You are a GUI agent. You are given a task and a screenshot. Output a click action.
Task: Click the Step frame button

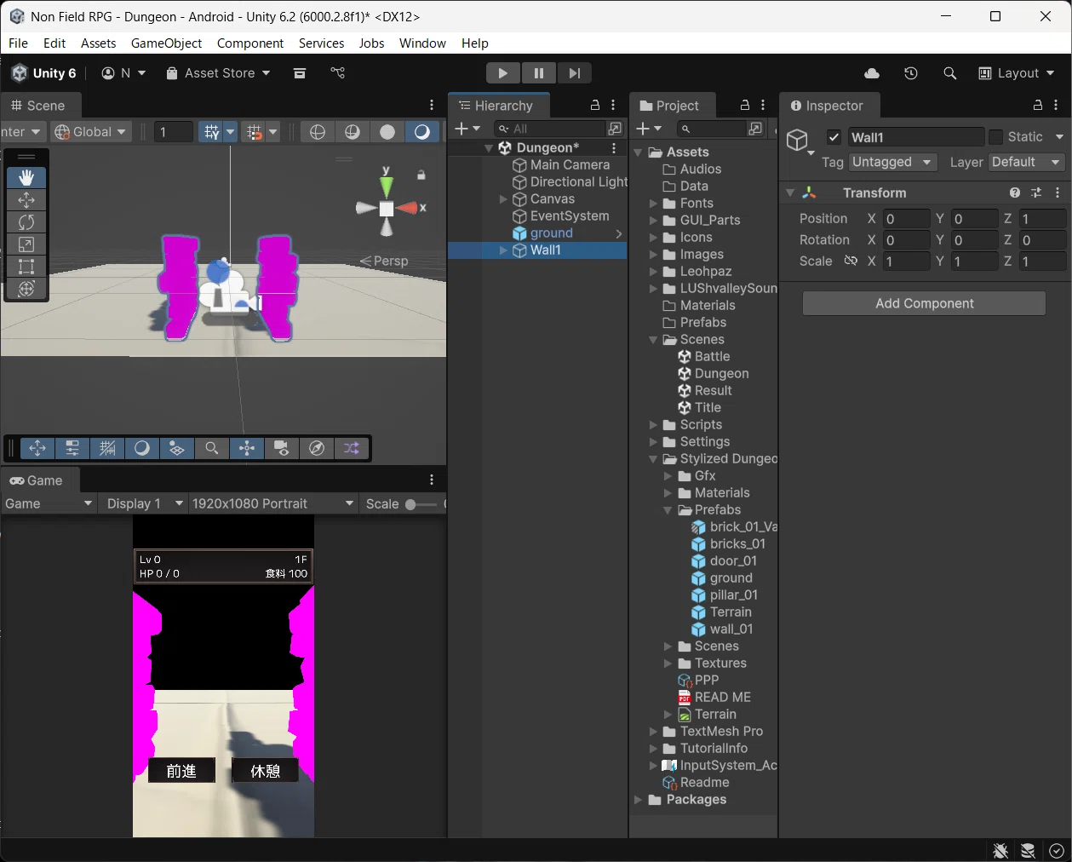(575, 73)
